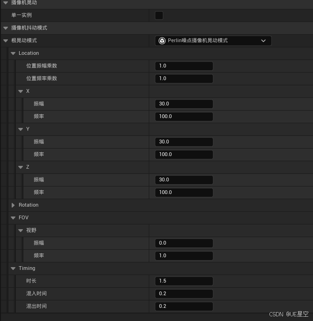Edit the 位置振幅乘数 value field

pyautogui.click(x=184, y=66)
